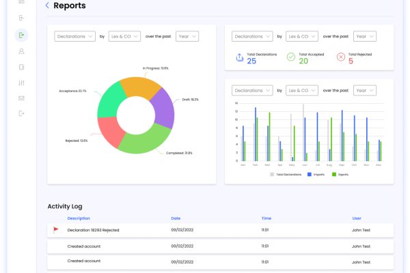Sort by Description column header
The height and width of the screenshot is (273, 410).
tap(79, 218)
